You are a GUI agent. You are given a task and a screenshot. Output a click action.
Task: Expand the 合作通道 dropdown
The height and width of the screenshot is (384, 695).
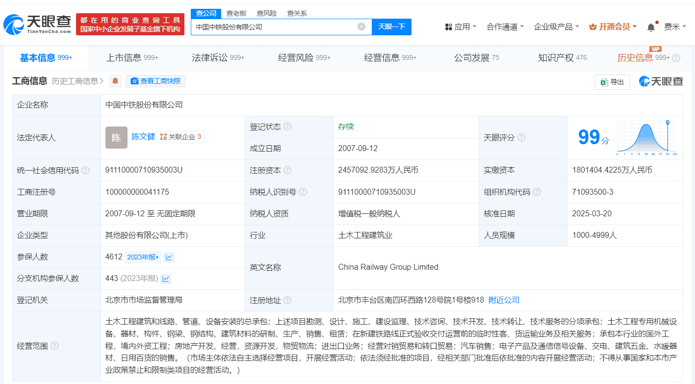[x=505, y=27]
